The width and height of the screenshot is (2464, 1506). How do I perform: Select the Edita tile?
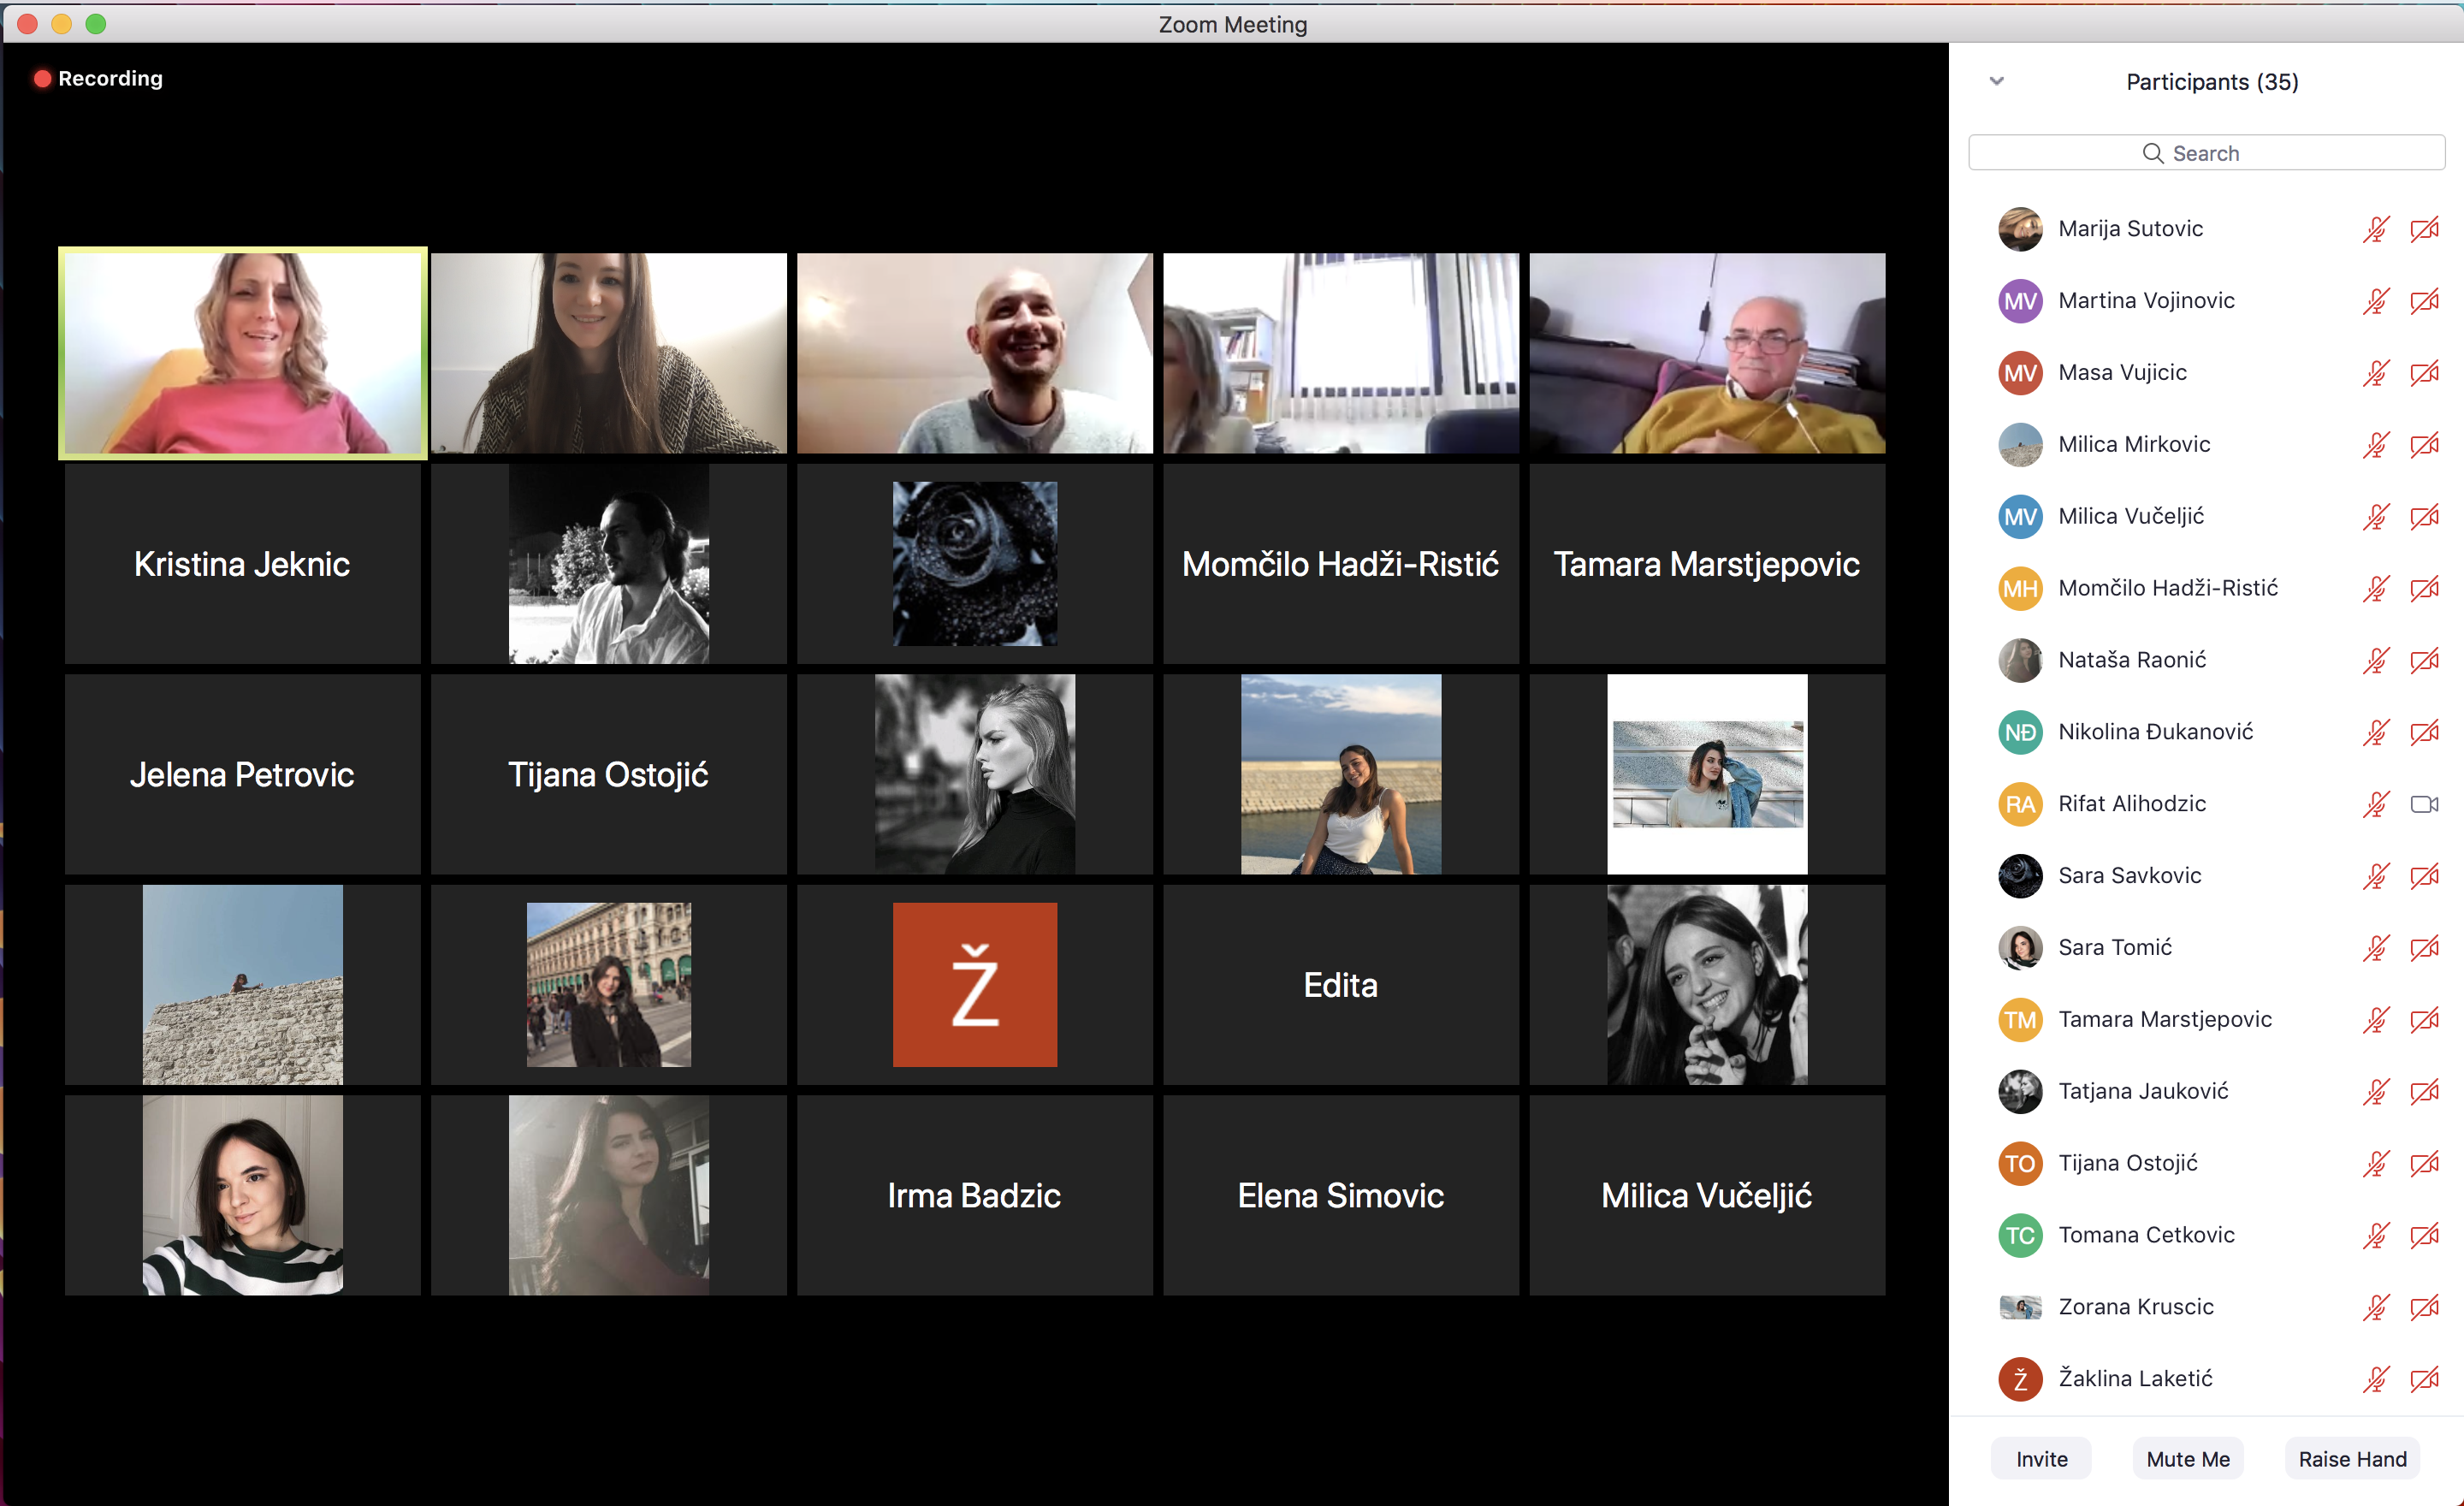click(x=1341, y=985)
